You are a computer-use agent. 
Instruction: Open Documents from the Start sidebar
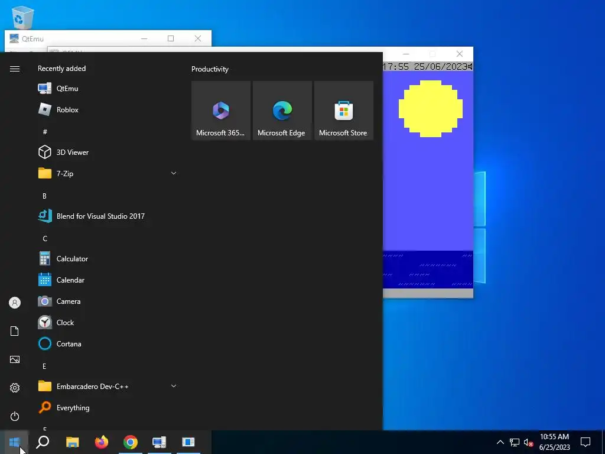pos(15,331)
